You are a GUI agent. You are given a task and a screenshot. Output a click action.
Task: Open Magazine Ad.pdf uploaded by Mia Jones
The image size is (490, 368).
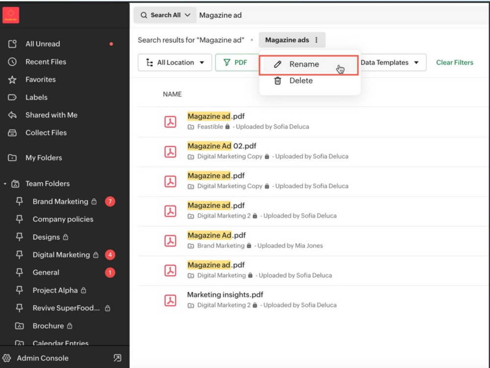pos(216,236)
